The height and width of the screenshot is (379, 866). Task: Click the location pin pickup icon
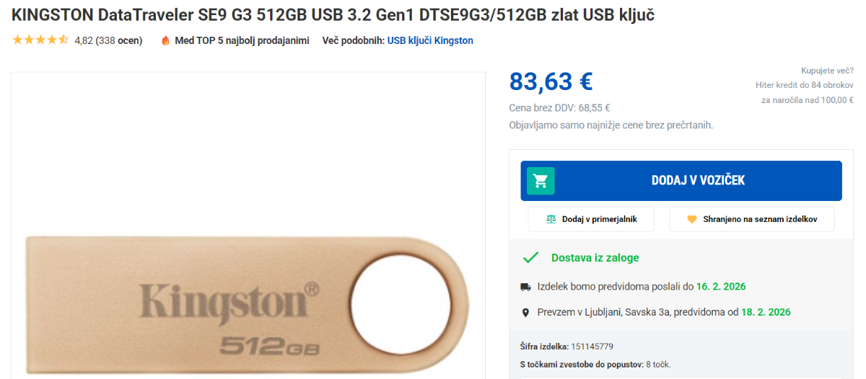tap(525, 313)
